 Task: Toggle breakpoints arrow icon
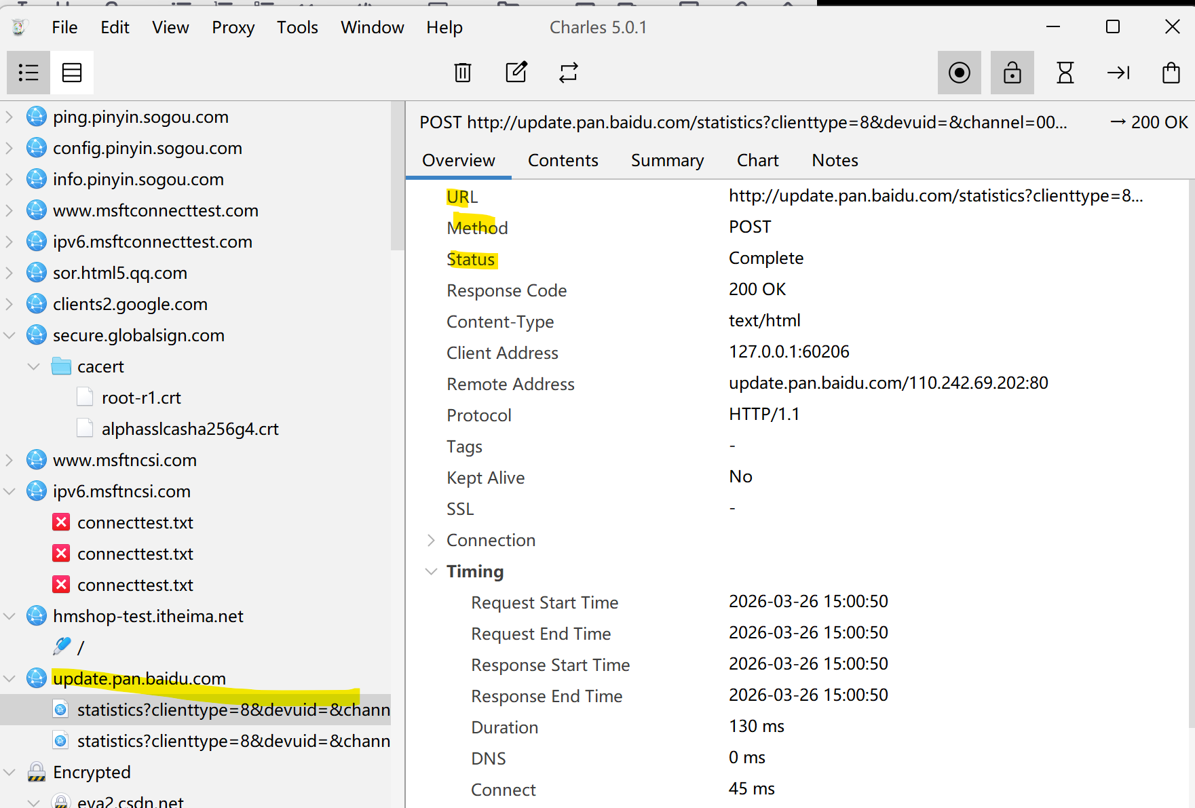1118,73
